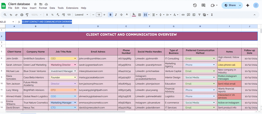Open Sarah Johnson's Phone communication method dropdown
The height and width of the screenshot is (114, 262).
click(x=214, y=65)
